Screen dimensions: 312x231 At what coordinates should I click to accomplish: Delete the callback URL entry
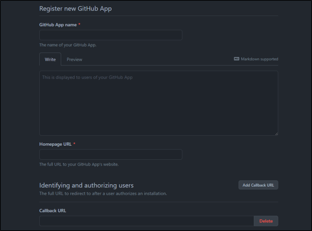(x=266, y=221)
